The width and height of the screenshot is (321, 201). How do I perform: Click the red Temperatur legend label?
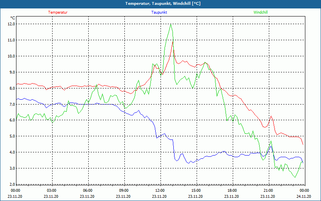58,12
